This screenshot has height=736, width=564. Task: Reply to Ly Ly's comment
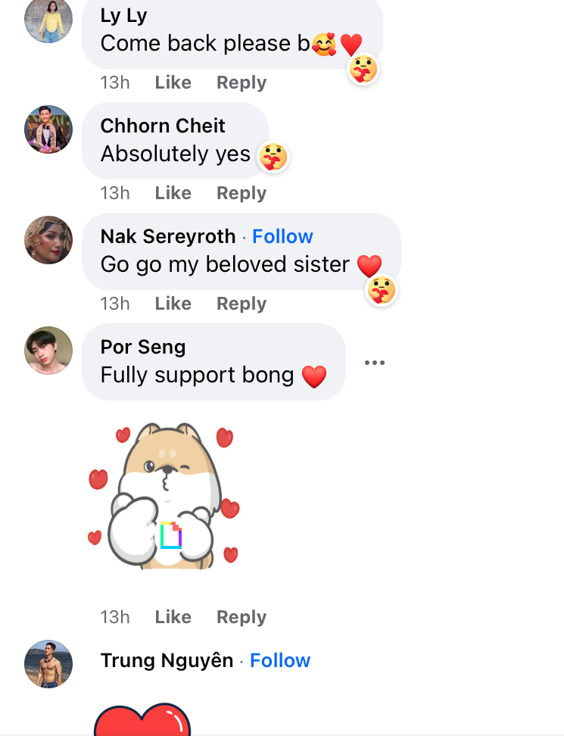tap(241, 83)
